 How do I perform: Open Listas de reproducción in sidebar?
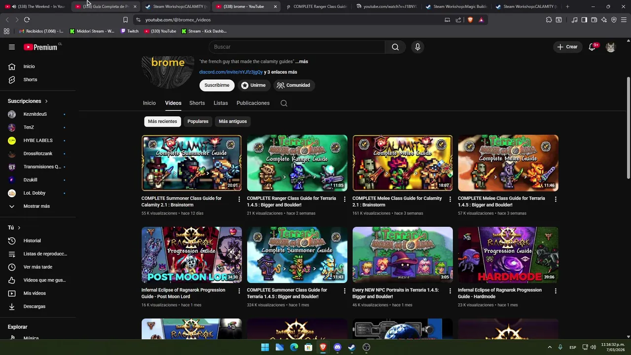tap(37, 254)
